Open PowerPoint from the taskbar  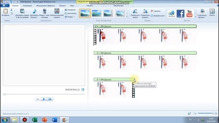pyautogui.click(x=44, y=120)
